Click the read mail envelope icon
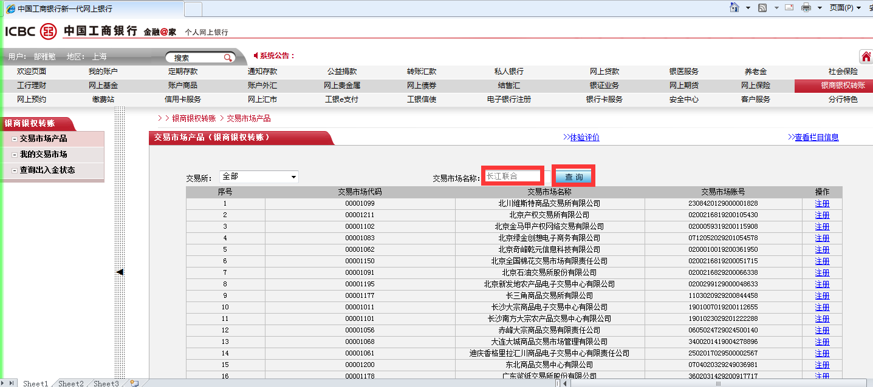Viewport: 873px width, 387px height. [x=789, y=8]
